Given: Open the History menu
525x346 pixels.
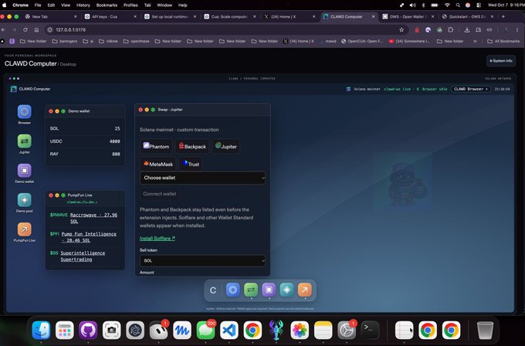Looking at the screenshot, I should pyautogui.click(x=83, y=5).
